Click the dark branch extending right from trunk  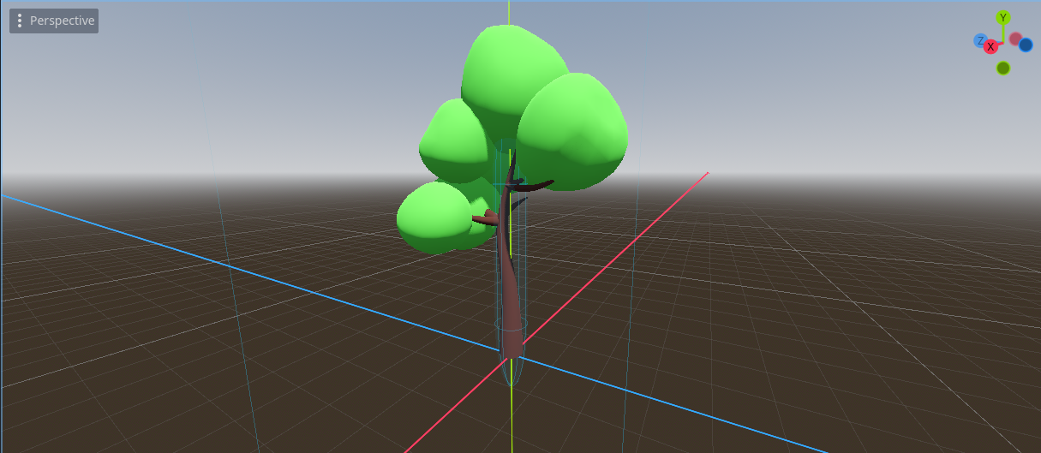(x=538, y=184)
